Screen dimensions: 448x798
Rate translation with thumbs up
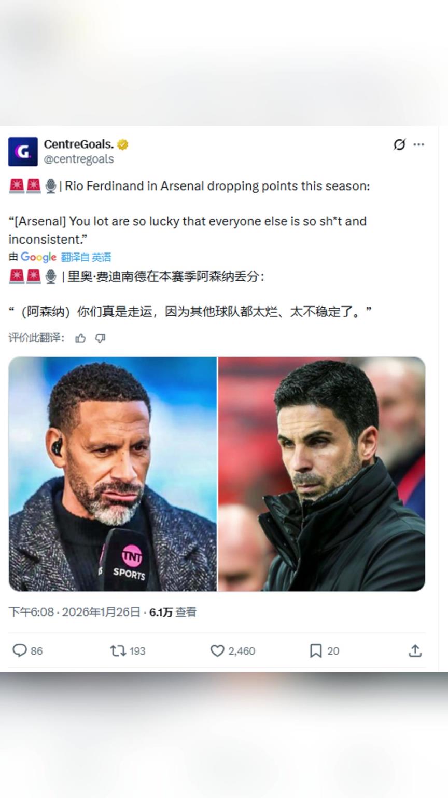pyautogui.click(x=80, y=338)
